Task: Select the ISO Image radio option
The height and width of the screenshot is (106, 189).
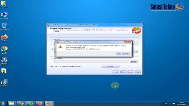Action: pyautogui.click(x=52, y=58)
